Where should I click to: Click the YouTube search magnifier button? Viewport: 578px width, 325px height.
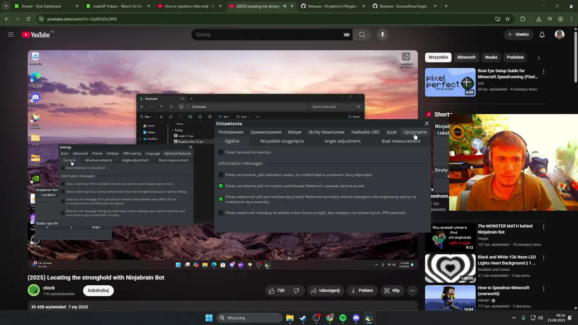(x=362, y=35)
